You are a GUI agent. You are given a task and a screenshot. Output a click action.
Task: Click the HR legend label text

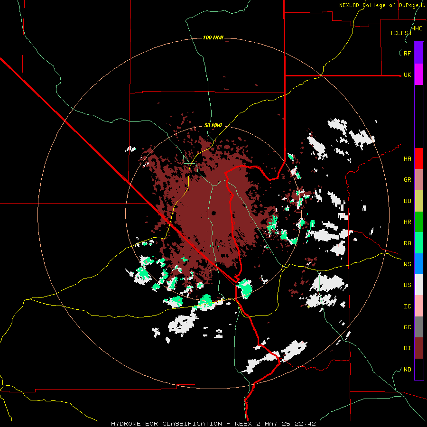pos(408,222)
